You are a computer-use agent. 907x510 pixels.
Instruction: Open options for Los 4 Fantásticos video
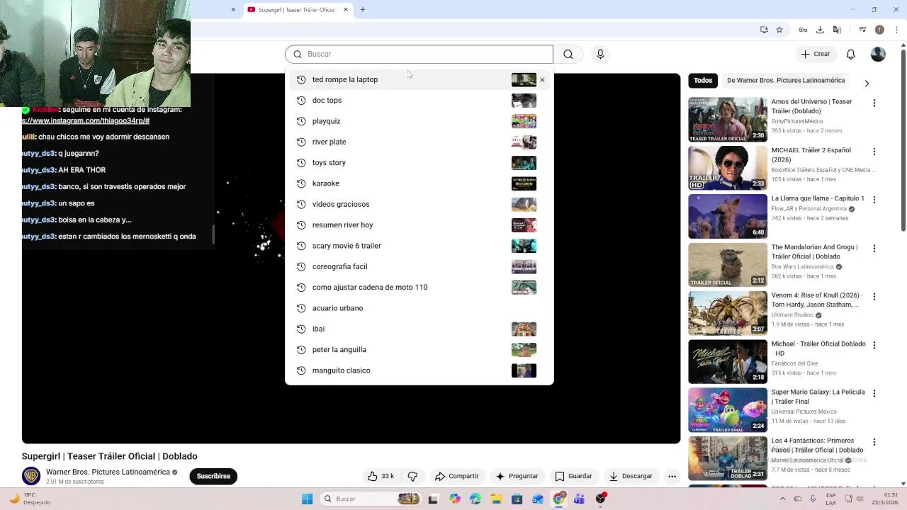click(874, 442)
